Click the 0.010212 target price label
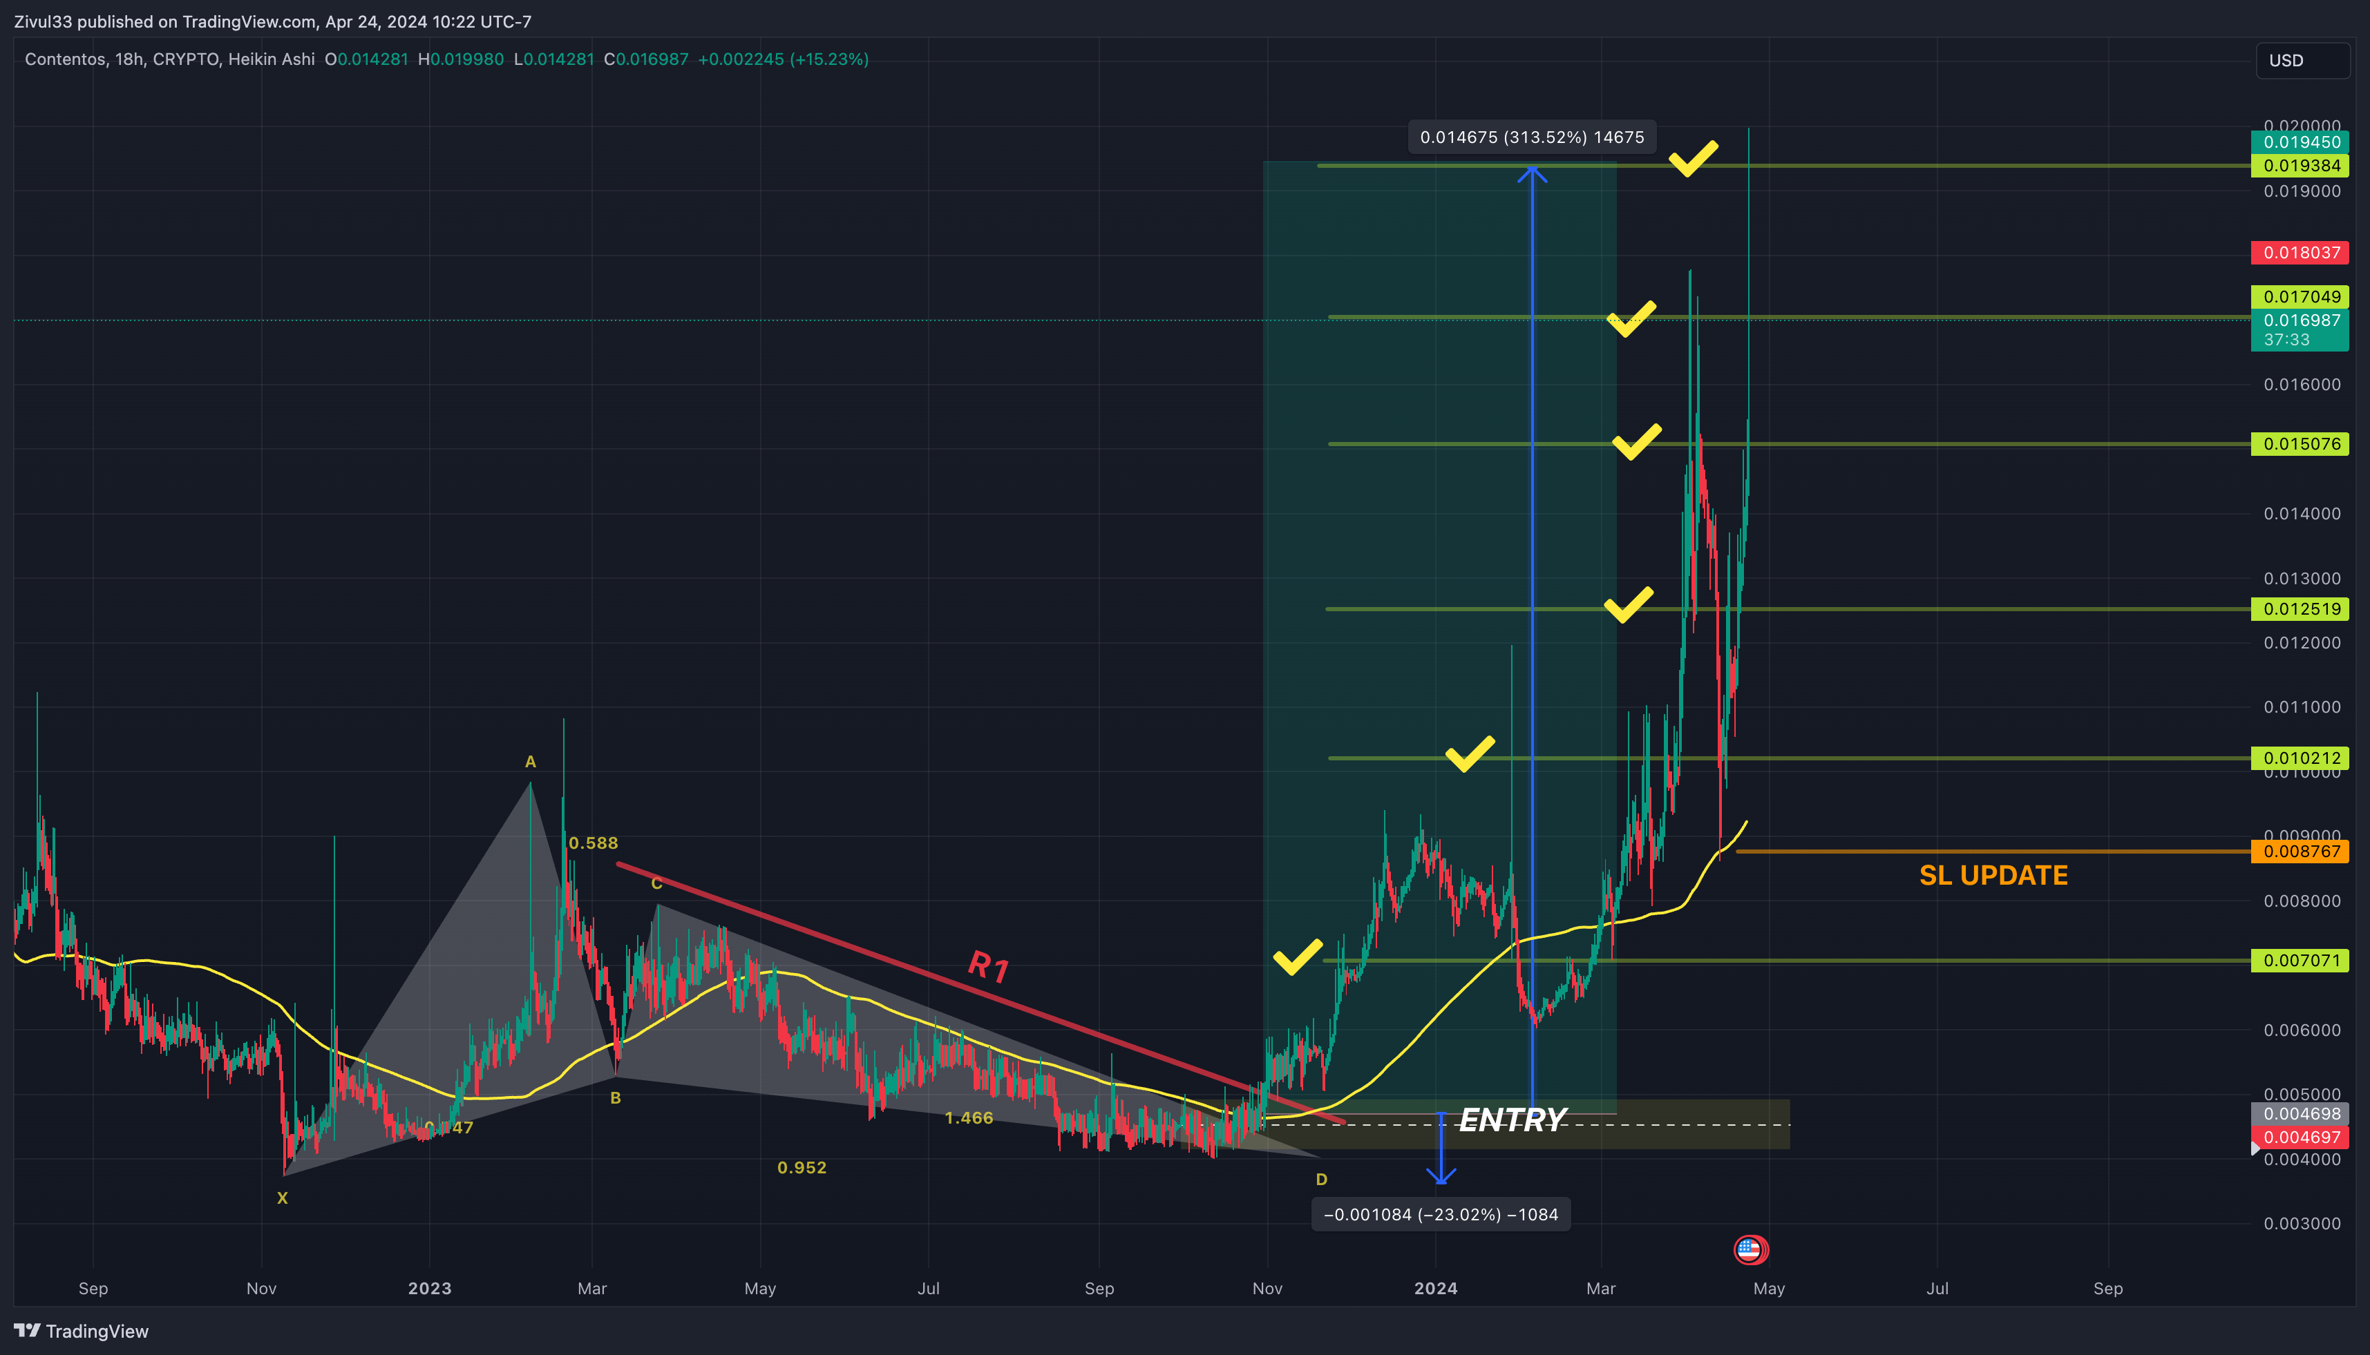 [2300, 758]
